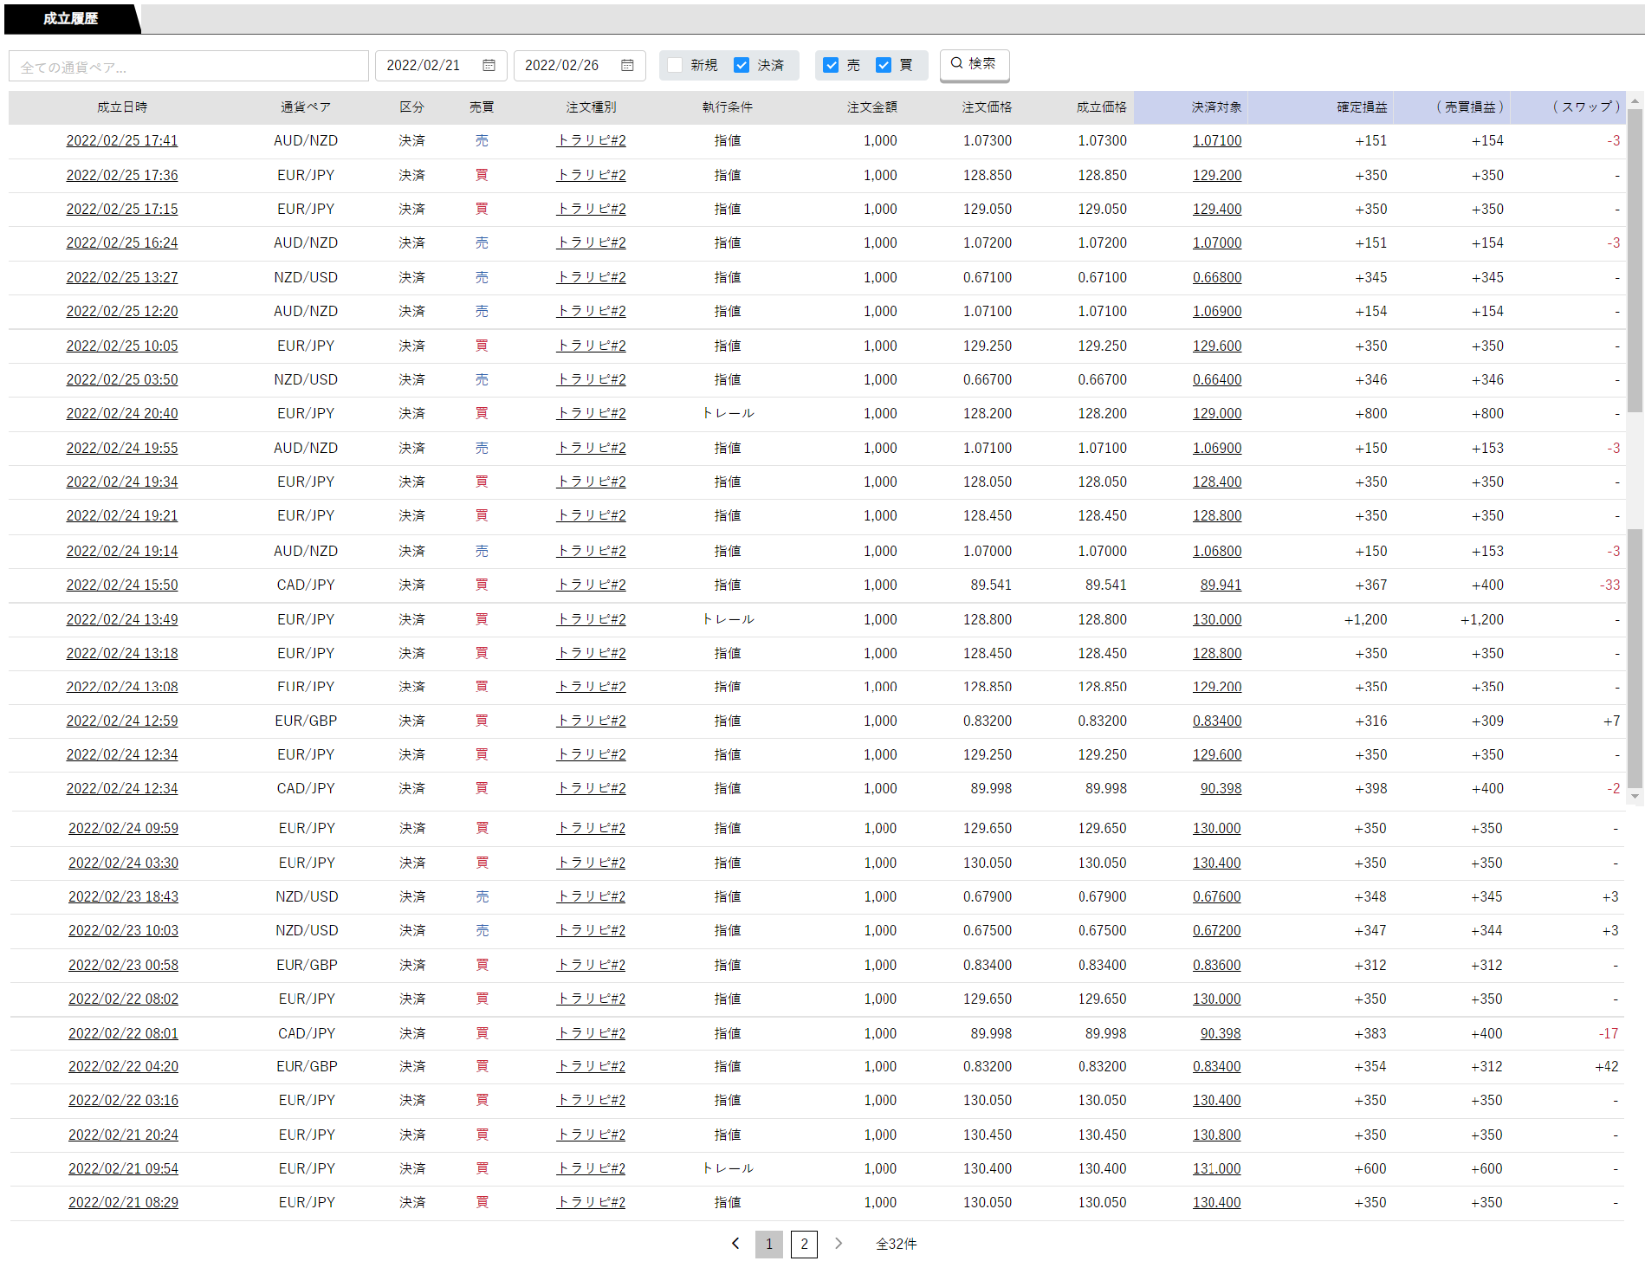This screenshot has height=1274, width=1645.
Task: Open calendar for end date 2022/02/26
Action: pos(627,66)
